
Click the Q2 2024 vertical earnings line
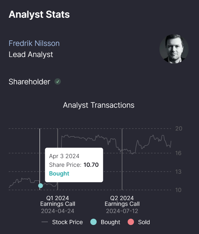(x=122, y=159)
